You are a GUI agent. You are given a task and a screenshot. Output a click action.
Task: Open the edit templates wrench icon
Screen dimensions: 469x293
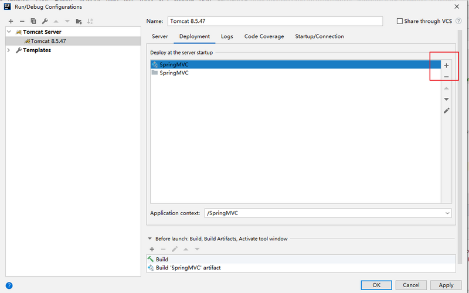pyautogui.click(x=45, y=21)
